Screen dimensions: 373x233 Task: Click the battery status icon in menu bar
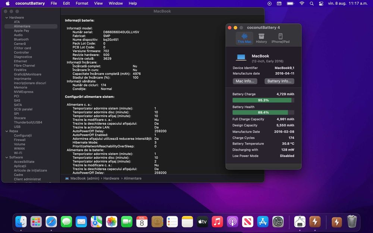point(290,3)
